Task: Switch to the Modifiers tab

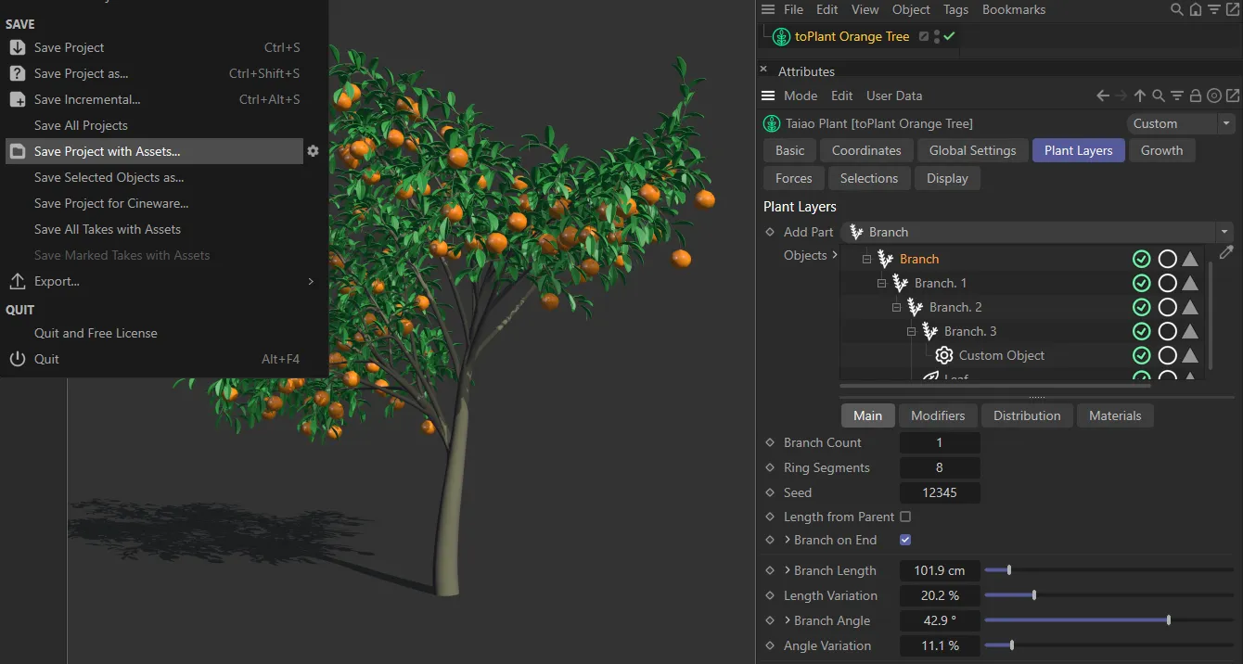Action: 937,415
